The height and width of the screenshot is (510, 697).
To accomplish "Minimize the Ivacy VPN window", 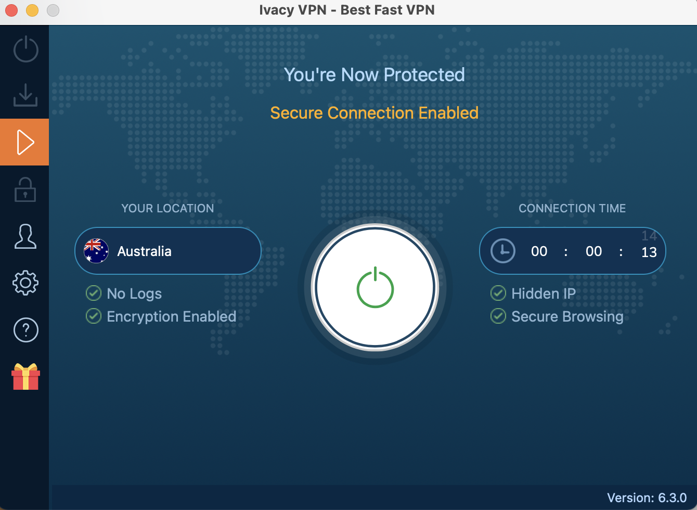I will pos(32,10).
